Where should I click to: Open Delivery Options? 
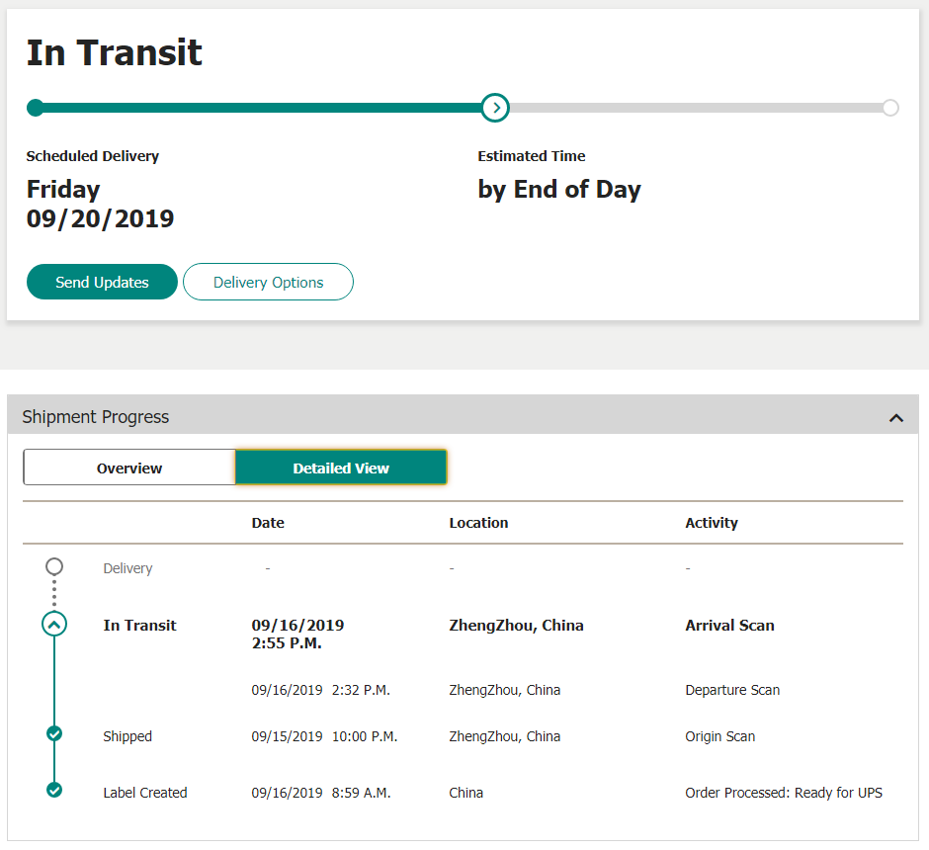[x=268, y=282]
